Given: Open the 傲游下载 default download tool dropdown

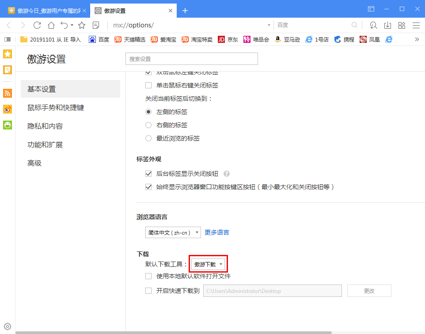Looking at the screenshot, I should pos(208,263).
